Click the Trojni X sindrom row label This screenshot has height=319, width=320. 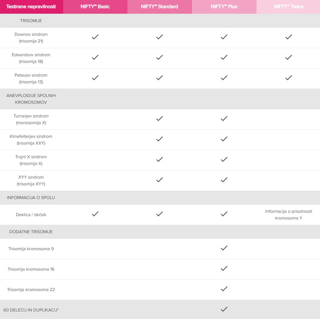pos(31,160)
